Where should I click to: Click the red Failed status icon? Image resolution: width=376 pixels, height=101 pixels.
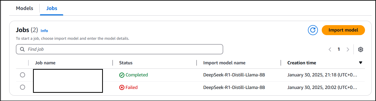tap(122, 88)
